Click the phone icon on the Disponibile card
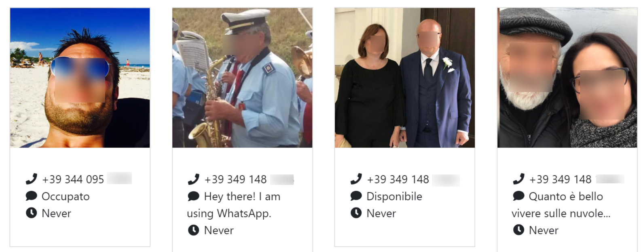The image size is (643, 252). point(356,179)
